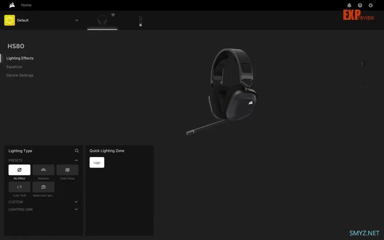The height and width of the screenshot is (240, 384).
Task: Open the help question mark icon
Action: [360, 5]
